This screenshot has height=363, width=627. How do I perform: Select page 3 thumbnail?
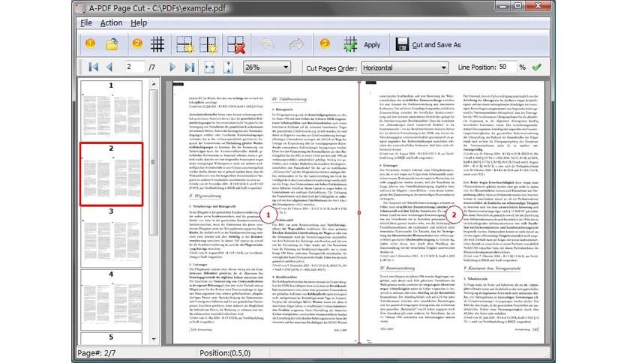click(x=111, y=238)
